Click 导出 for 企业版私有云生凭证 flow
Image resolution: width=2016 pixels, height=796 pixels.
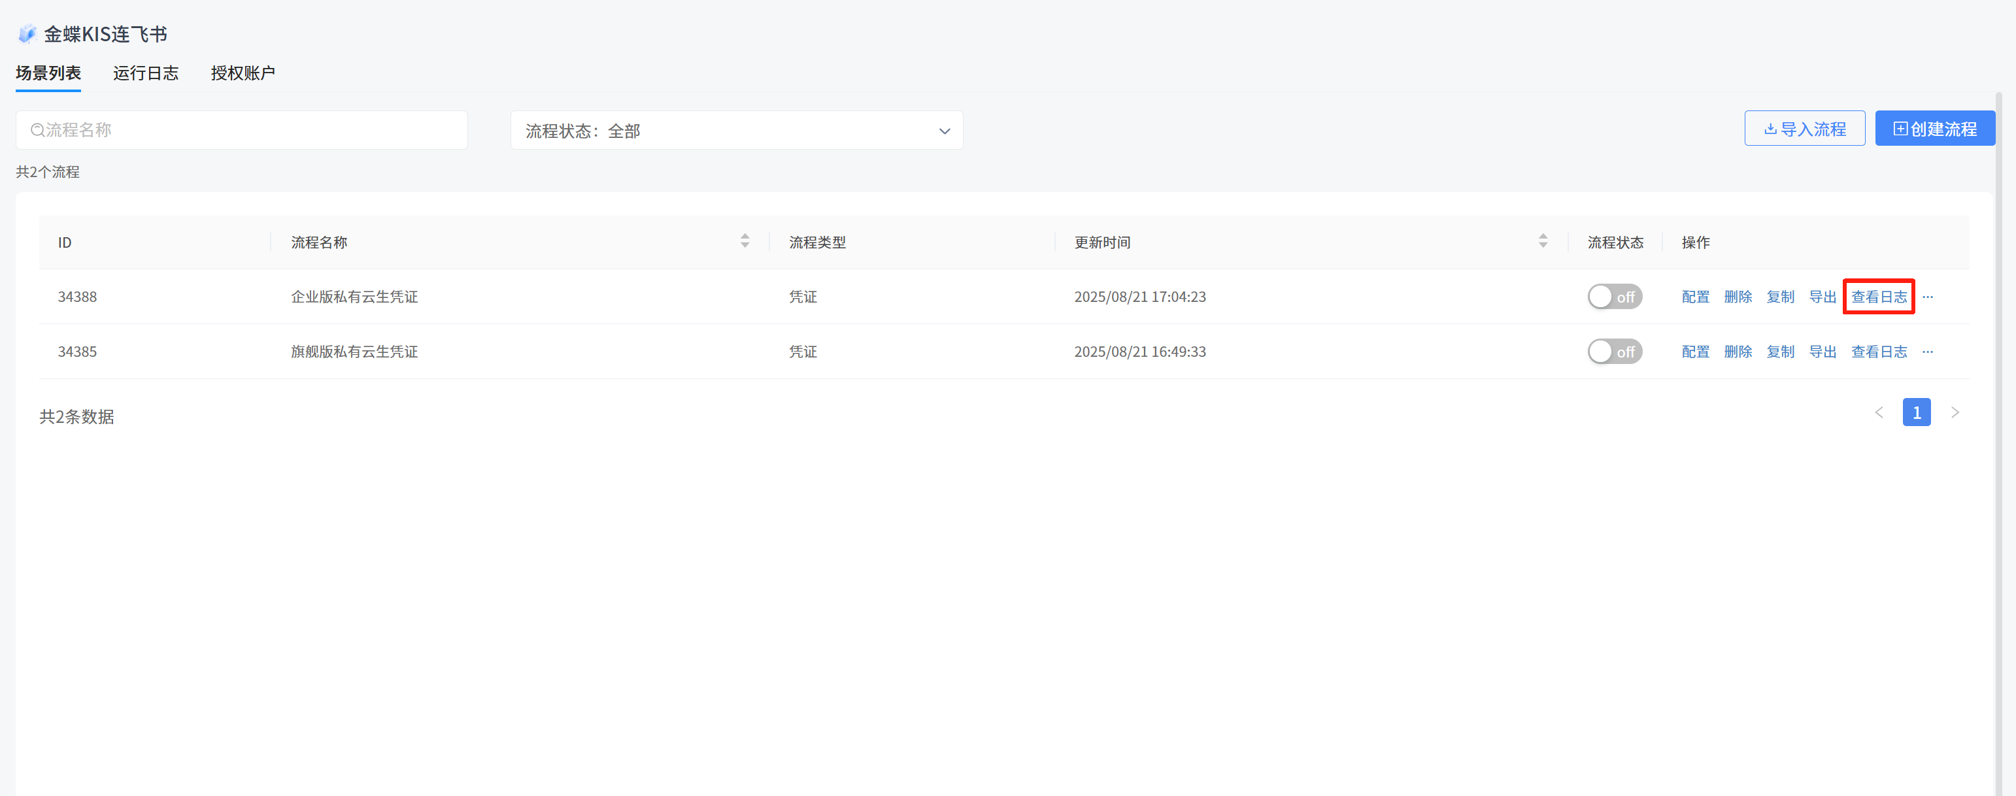[x=1822, y=297]
